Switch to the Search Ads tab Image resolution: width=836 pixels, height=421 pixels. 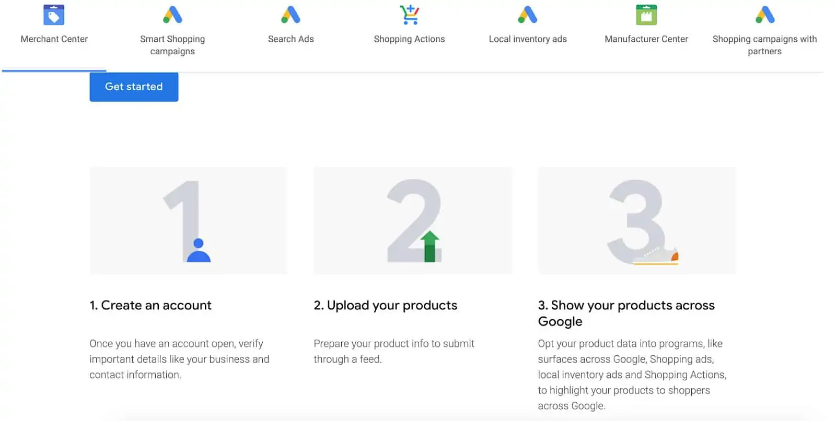(291, 39)
